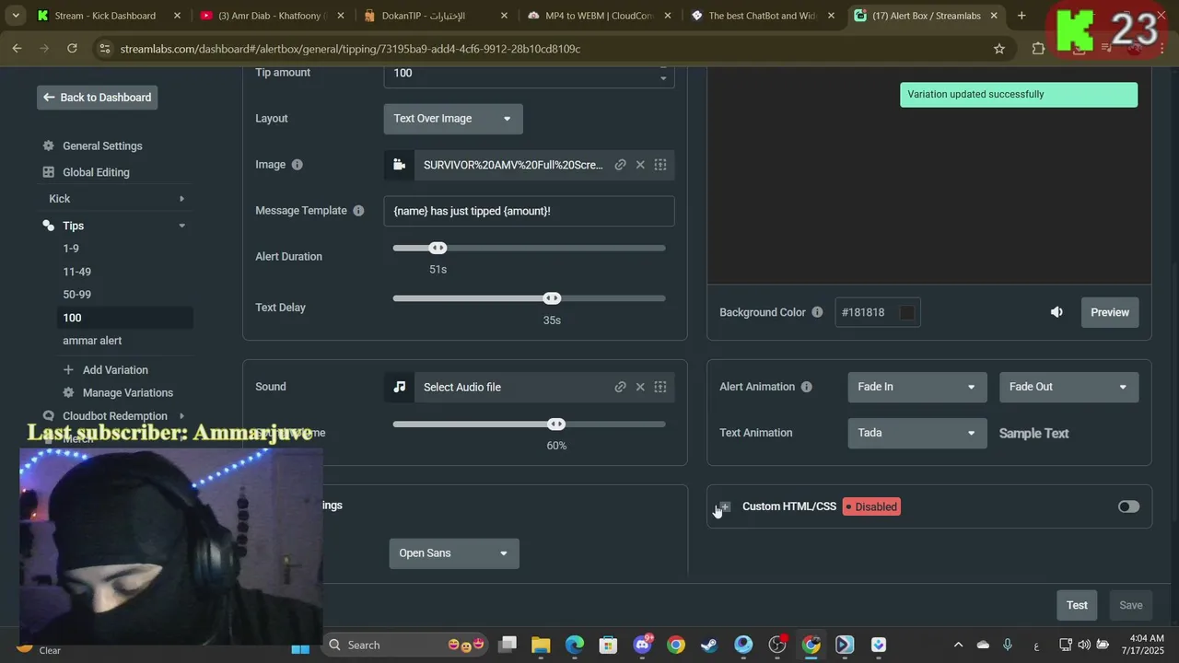Clear the Image file with its X icon
The width and height of the screenshot is (1179, 663).
tap(640, 165)
